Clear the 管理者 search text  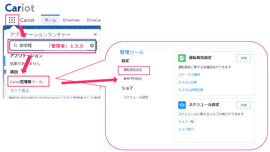tap(92, 46)
